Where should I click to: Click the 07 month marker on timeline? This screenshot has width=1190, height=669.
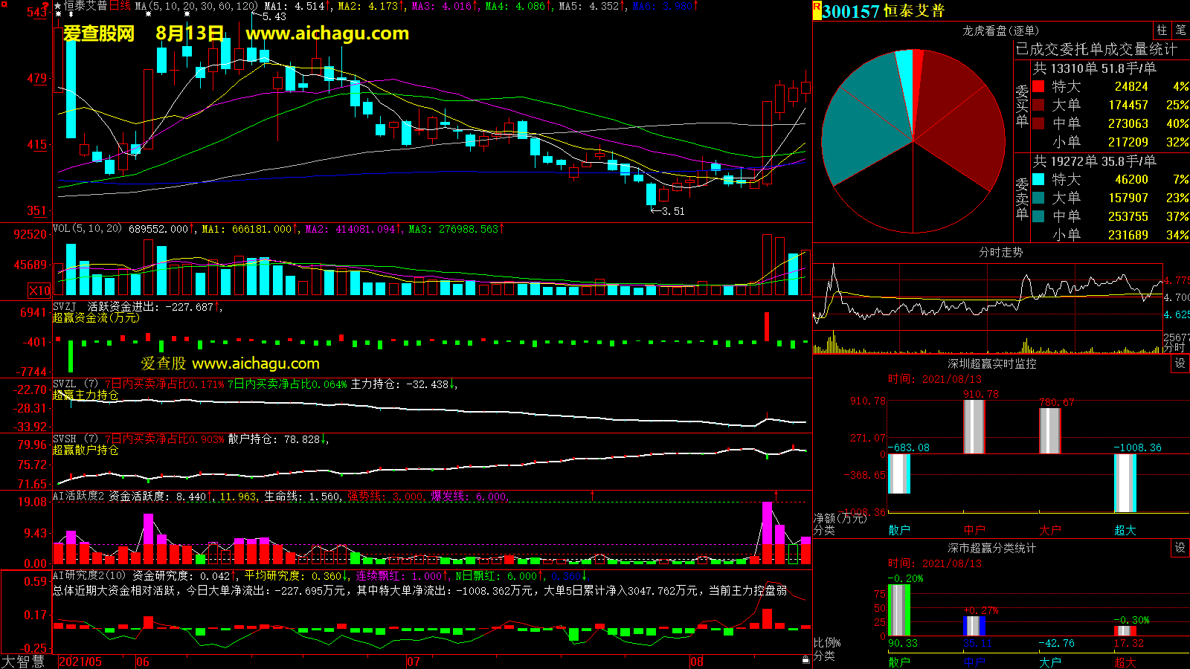[414, 662]
